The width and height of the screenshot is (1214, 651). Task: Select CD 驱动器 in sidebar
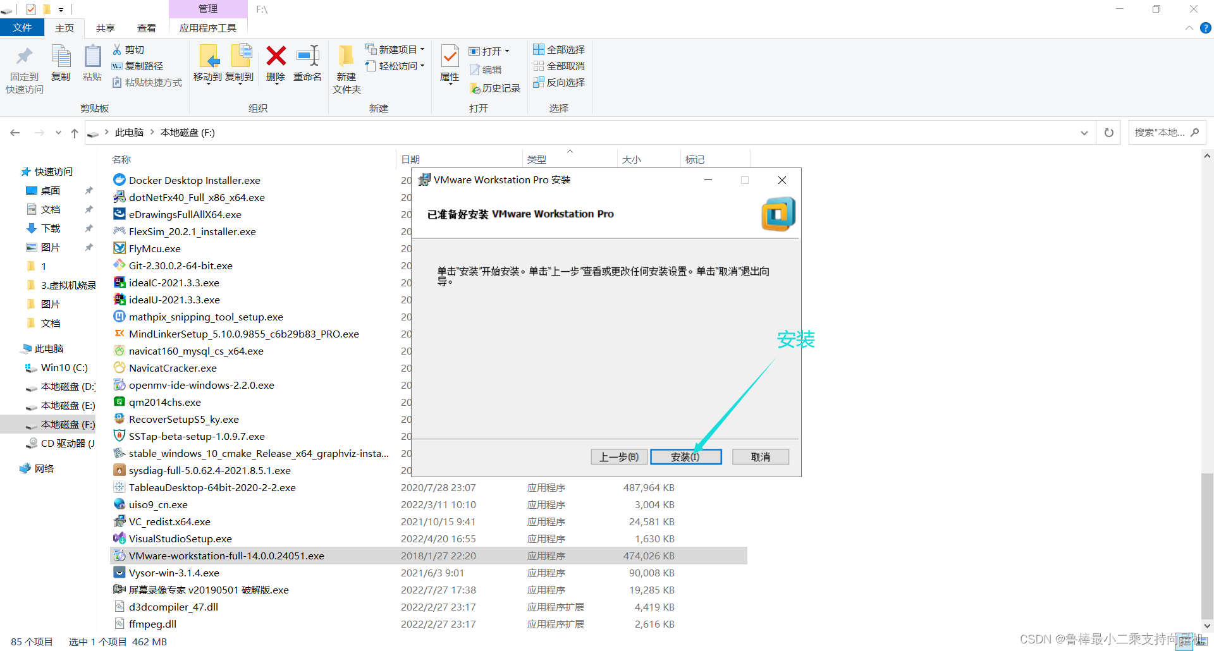[x=67, y=444]
